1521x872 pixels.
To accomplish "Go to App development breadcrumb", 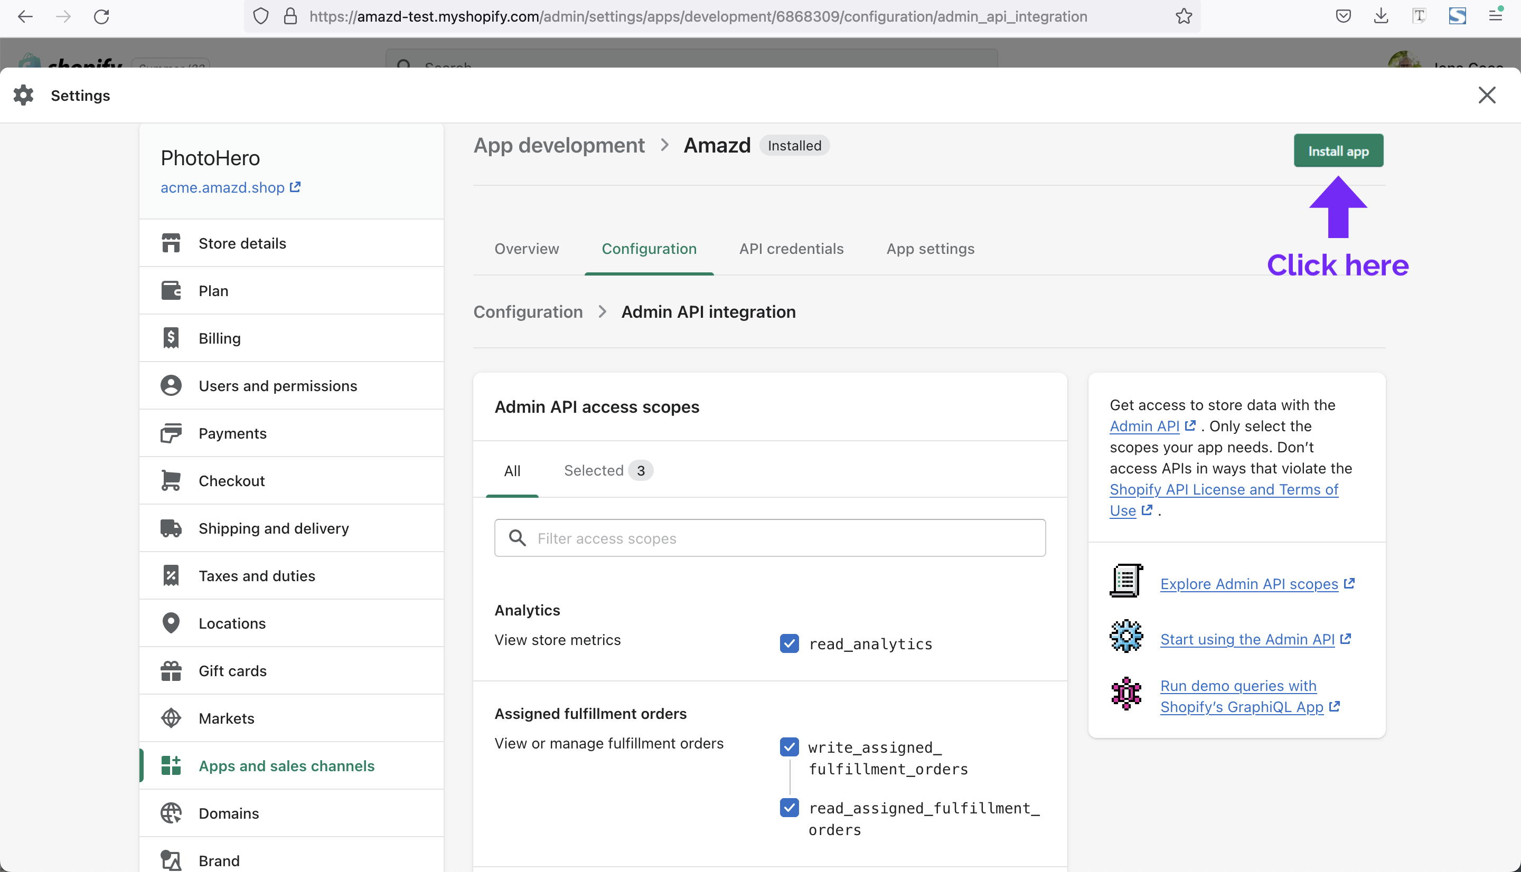I will (x=559, y=145).
